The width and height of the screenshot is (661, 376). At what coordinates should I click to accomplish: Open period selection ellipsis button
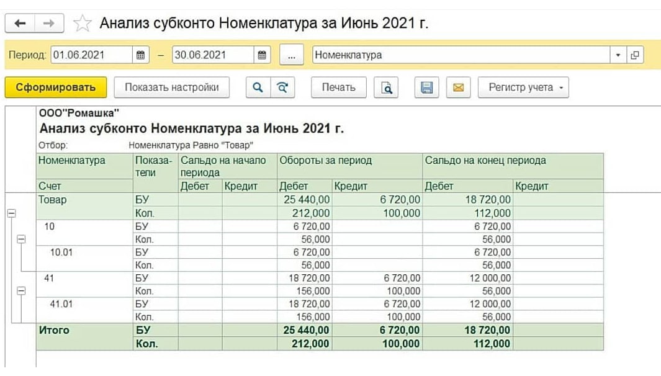(x=292, y=55)
